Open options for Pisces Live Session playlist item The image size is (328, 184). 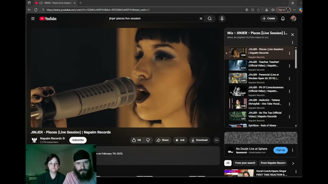coord(289,53)
